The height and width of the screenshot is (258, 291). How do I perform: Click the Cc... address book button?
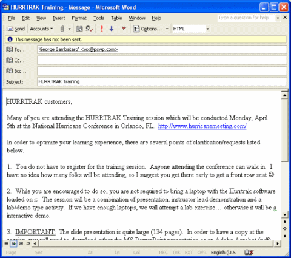tap(16, 60)
